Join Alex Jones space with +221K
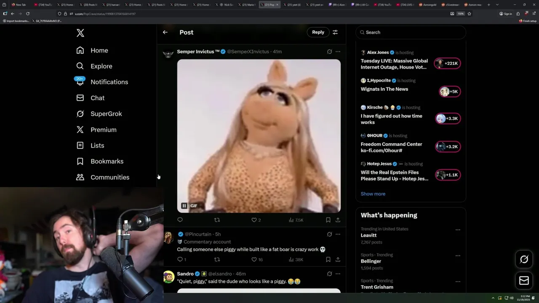Viewport: 539px width, 303px height. [447, 64]
